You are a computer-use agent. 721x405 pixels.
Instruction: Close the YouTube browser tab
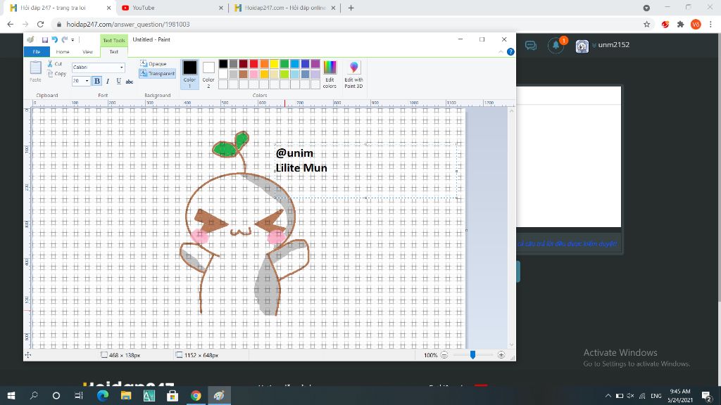(220, 8)
